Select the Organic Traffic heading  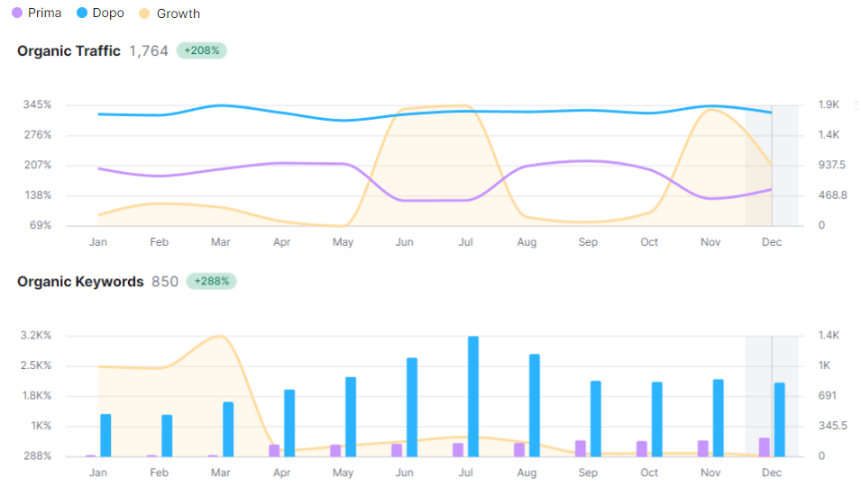pyautogui.click(x=69, y=51)
